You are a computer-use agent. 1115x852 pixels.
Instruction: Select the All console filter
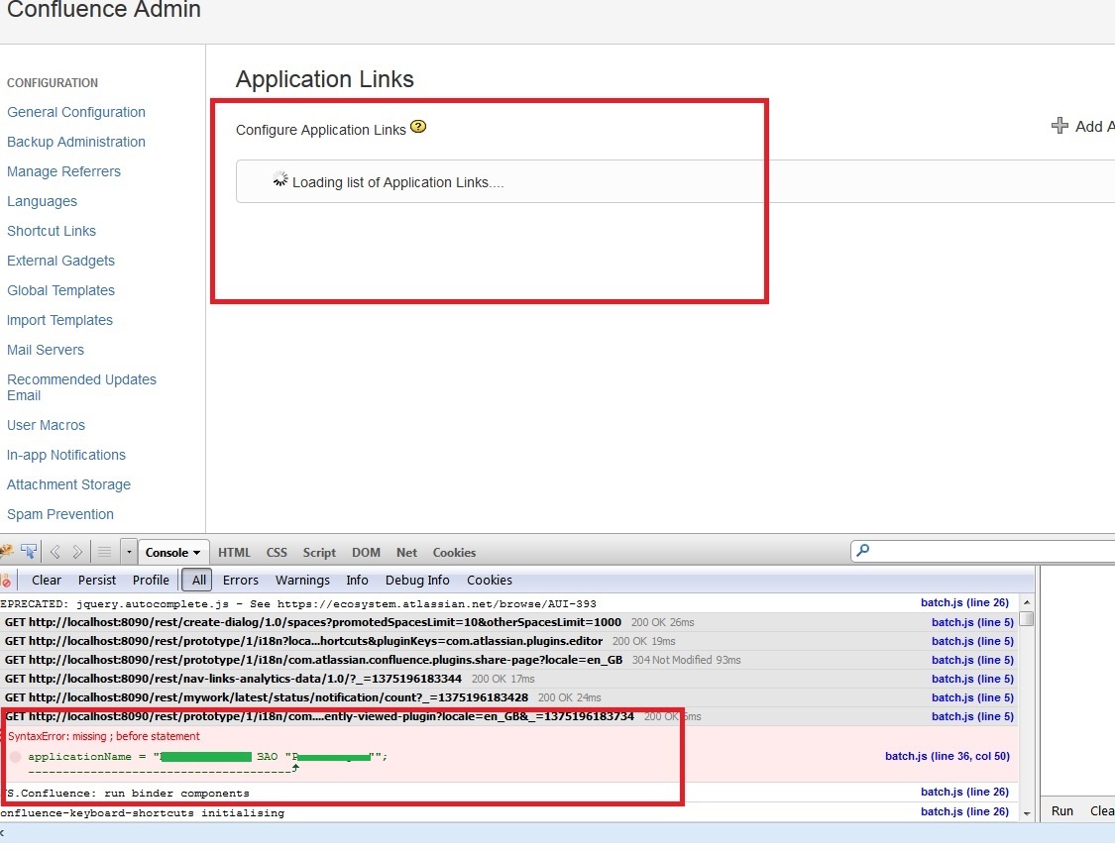click(199, 581)
